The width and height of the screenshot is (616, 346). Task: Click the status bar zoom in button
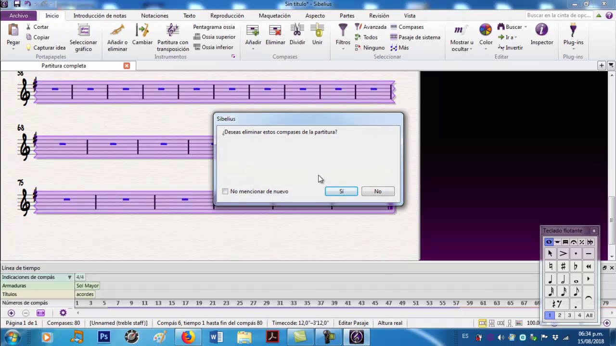pos(607,323)
